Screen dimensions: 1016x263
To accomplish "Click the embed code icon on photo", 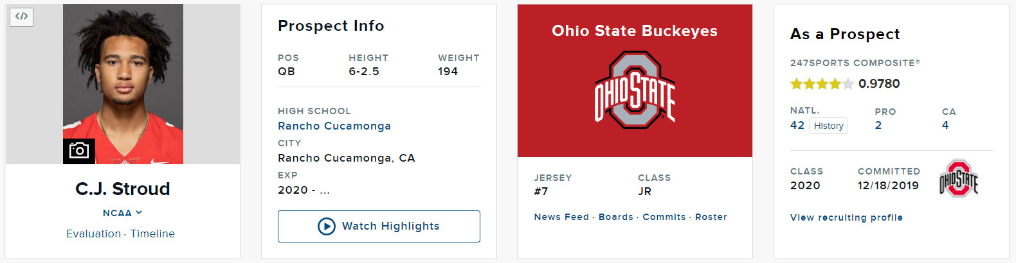I will [x=21, y=17].
